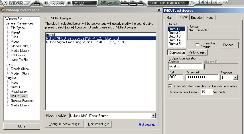This screenshot has width=244, height=134.
Task: Open Winamp Pro in preferences tree
Action: pos(14,19)
